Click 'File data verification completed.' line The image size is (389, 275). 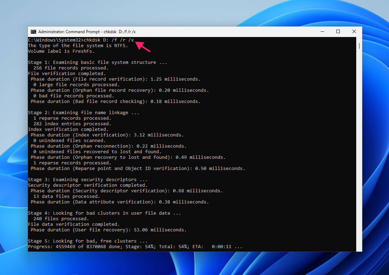pos(74,224)
